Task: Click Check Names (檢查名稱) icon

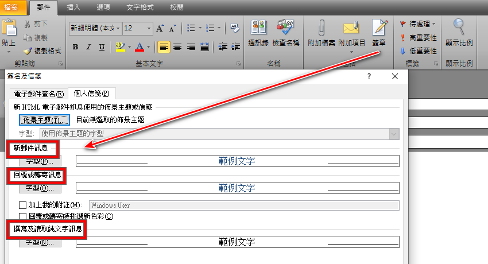Action: pyautogui.click(x=286, y=33)
